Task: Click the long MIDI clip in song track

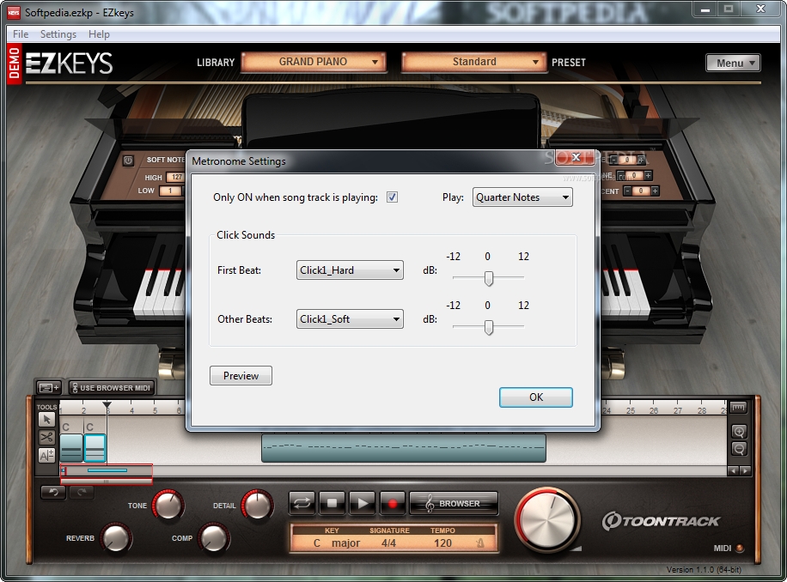Action: (x=404, y=447)
